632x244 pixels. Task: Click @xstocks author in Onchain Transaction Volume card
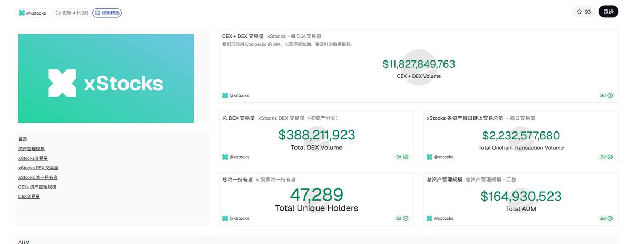(x=440, y=157)
